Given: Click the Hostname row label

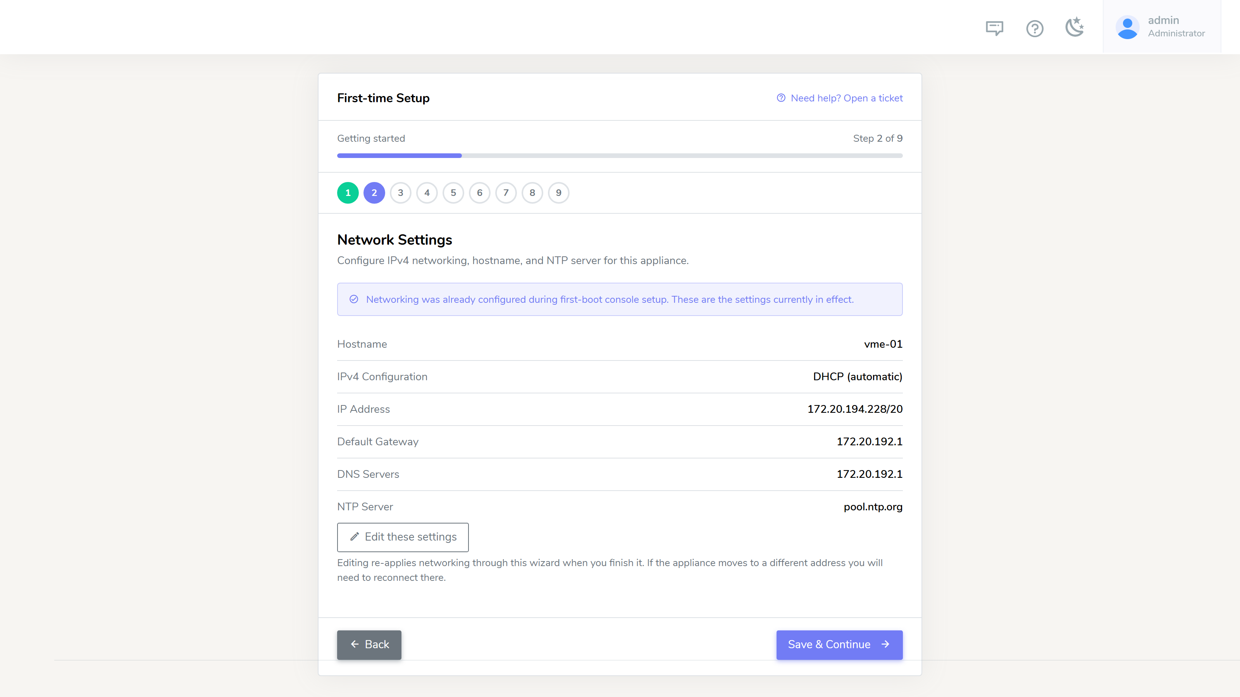Looking at the screenshot, I should [362, 344].
